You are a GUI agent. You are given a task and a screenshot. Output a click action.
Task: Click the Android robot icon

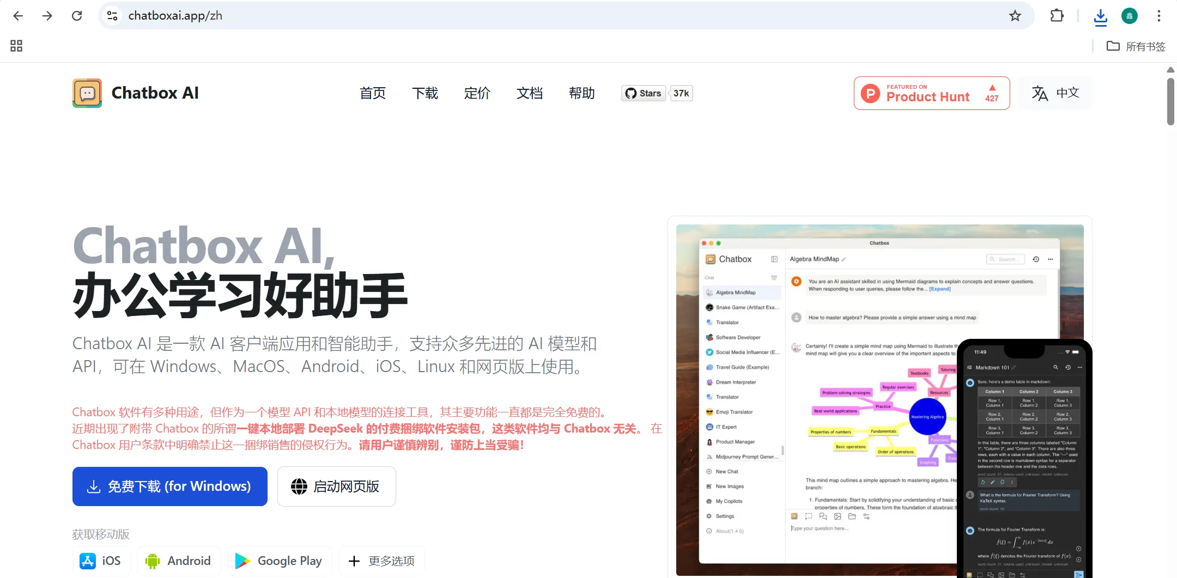point(153,561)
